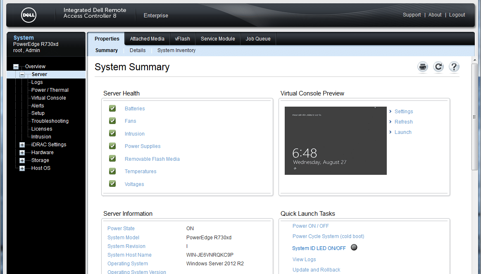Viewport: 481px width, 274px height.
Task: Launch the virtual console
Action: click(403, 132)
